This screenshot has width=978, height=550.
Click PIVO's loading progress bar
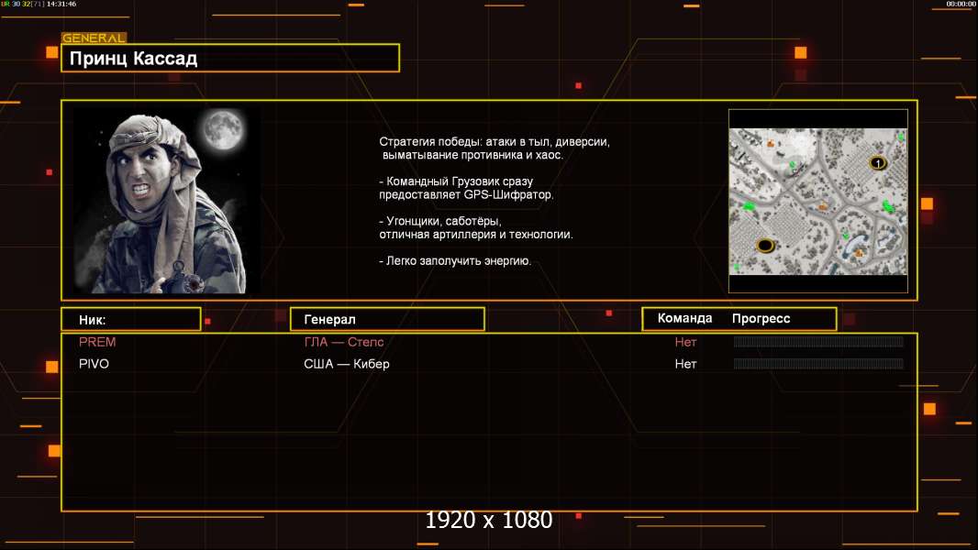pyautogui.click(x=818, y=364)
